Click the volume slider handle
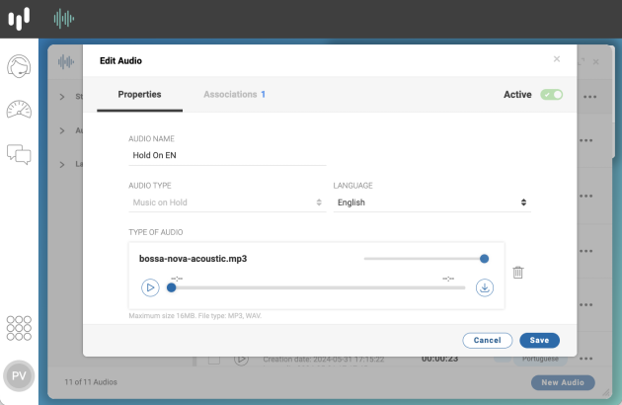The image size is (622, 405). click(484, 259)
